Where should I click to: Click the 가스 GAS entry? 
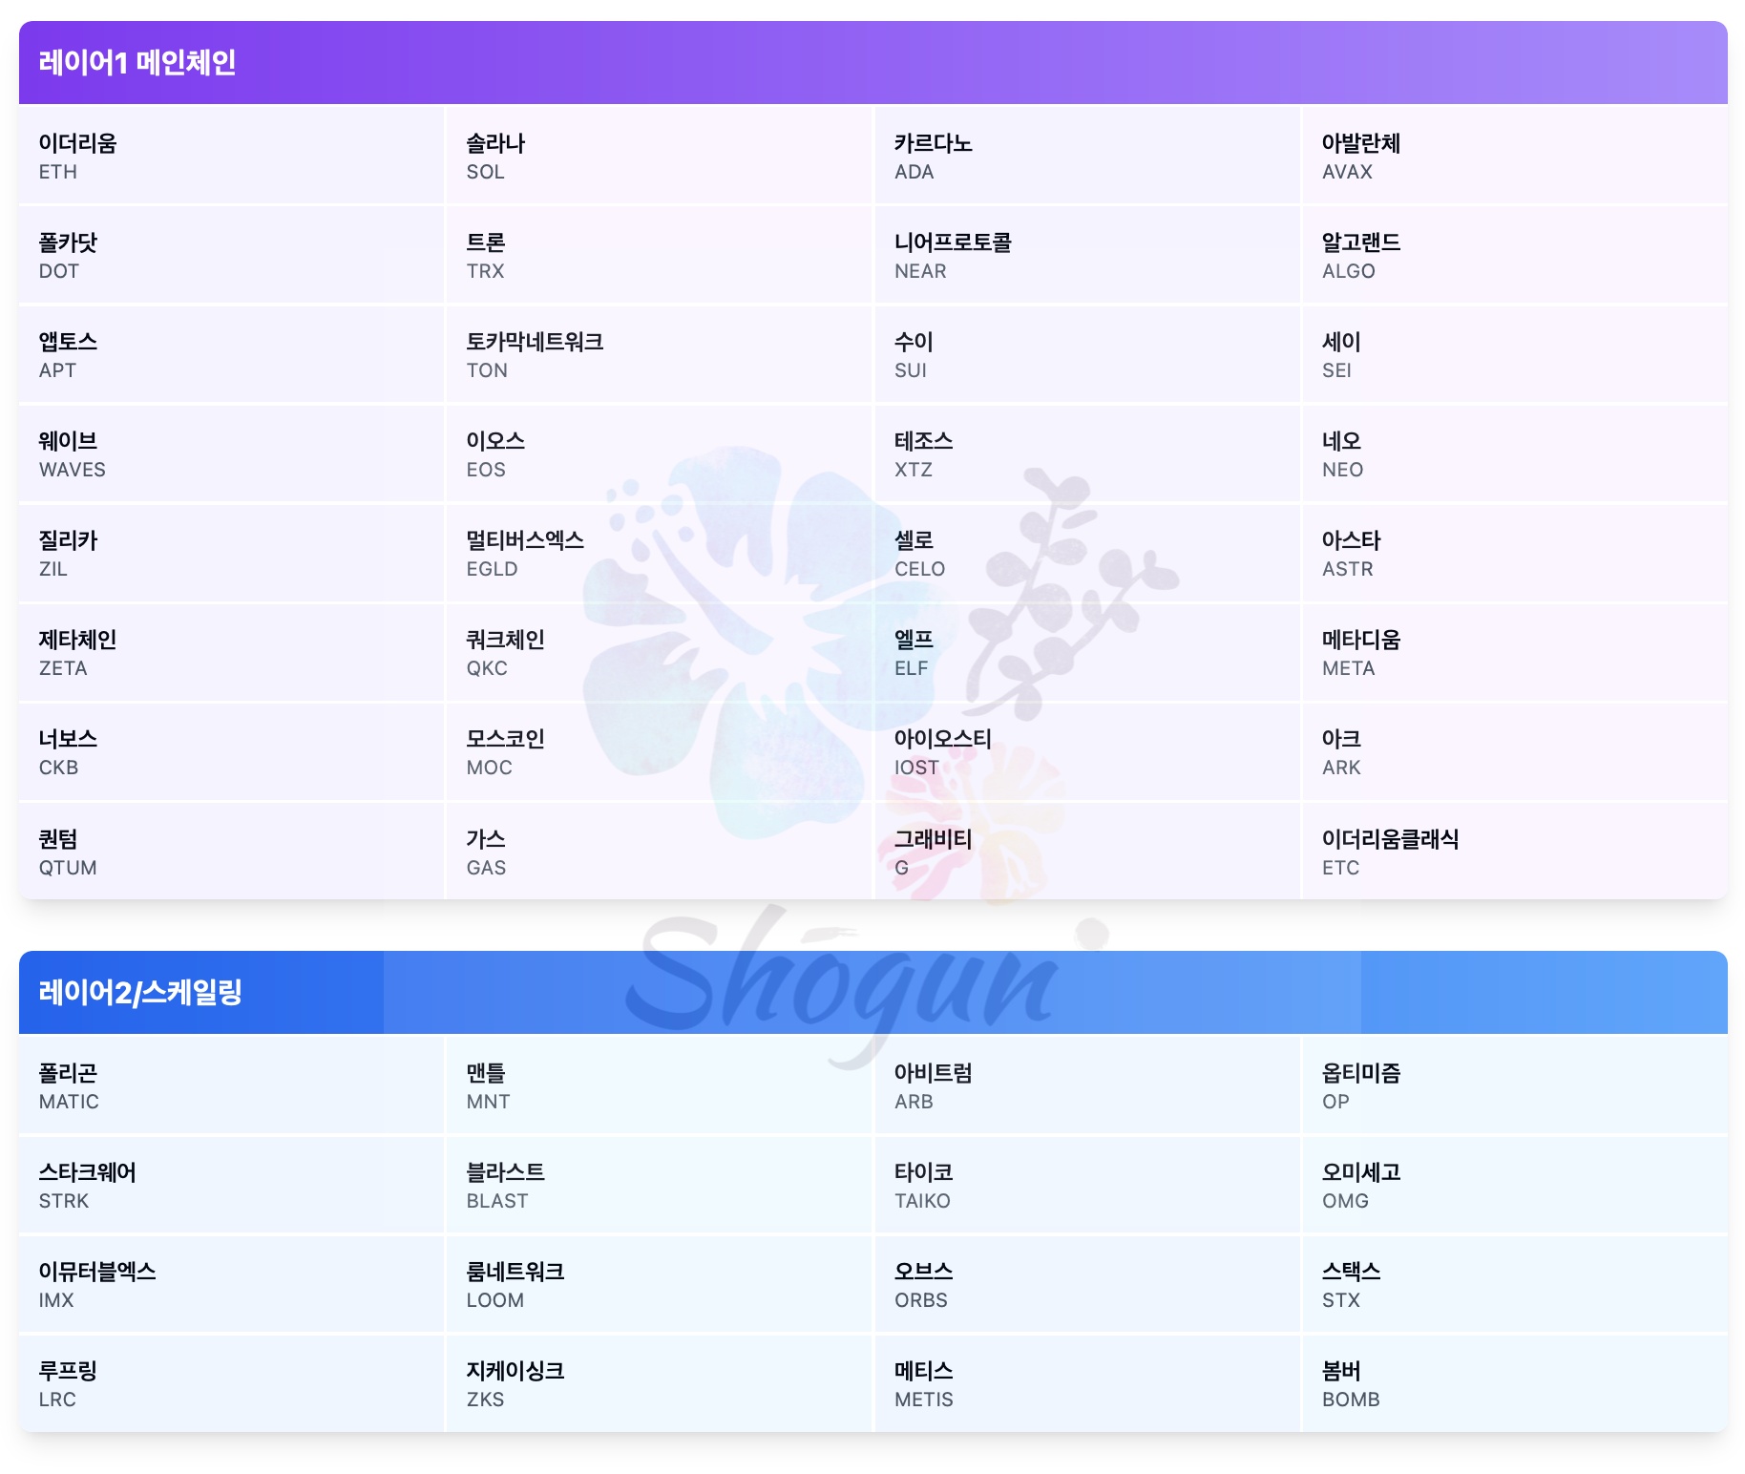click(659, 852)
